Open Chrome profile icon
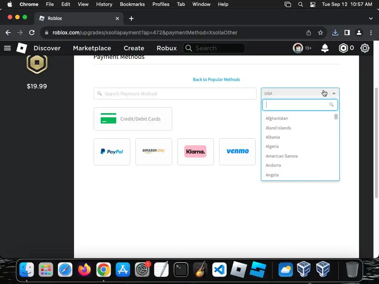 (x=359, y=33)
